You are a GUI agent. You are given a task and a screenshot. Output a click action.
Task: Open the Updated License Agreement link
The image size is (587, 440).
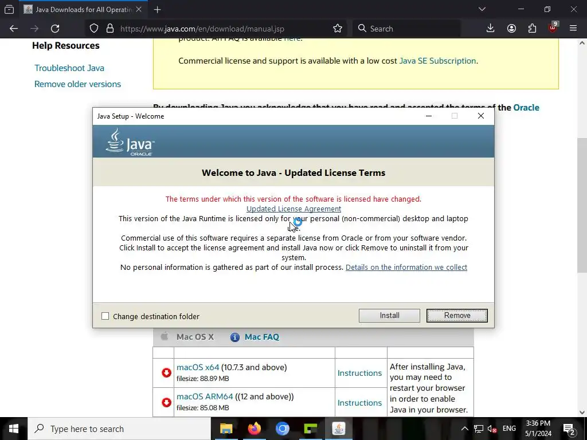coord(293,209)
